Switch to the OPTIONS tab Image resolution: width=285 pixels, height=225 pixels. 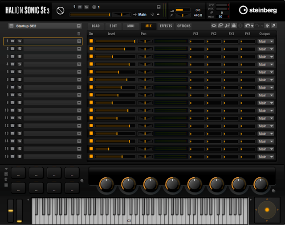click(x=184, y=26)
